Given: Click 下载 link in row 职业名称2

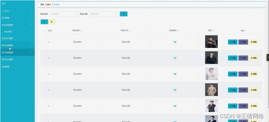Looking at the screenshot, I should coord(175,58).
